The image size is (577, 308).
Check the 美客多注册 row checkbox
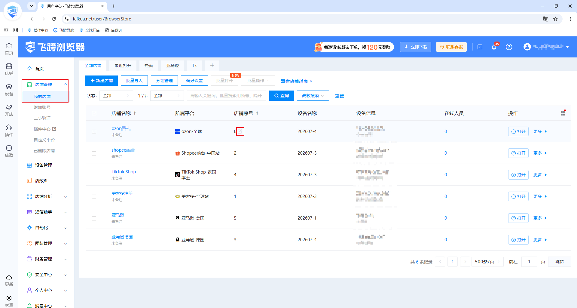tap(94, 196)
